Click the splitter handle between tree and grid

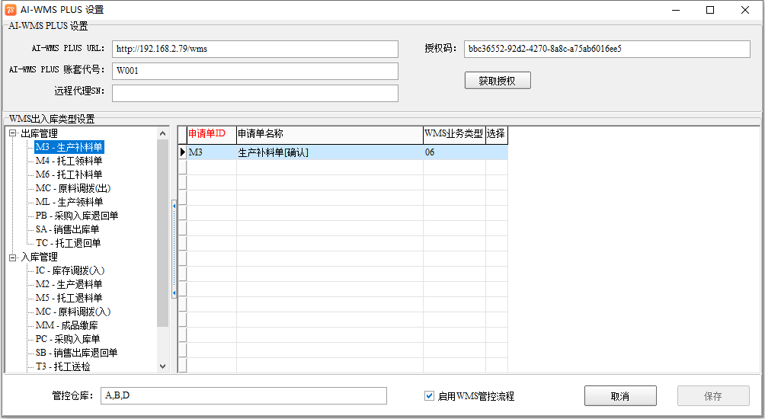click(x=174, y=250)
